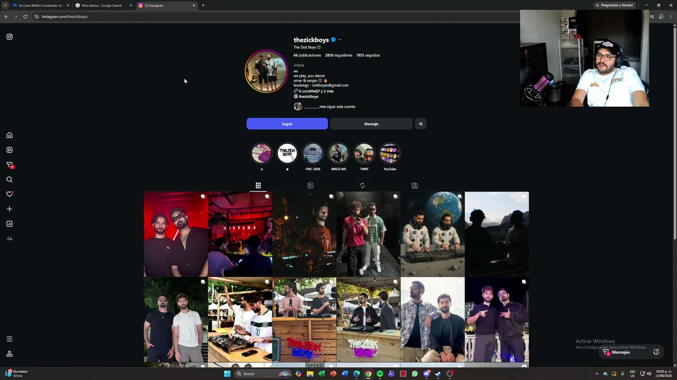Open the Instagram logo home link

pos(10,37)
